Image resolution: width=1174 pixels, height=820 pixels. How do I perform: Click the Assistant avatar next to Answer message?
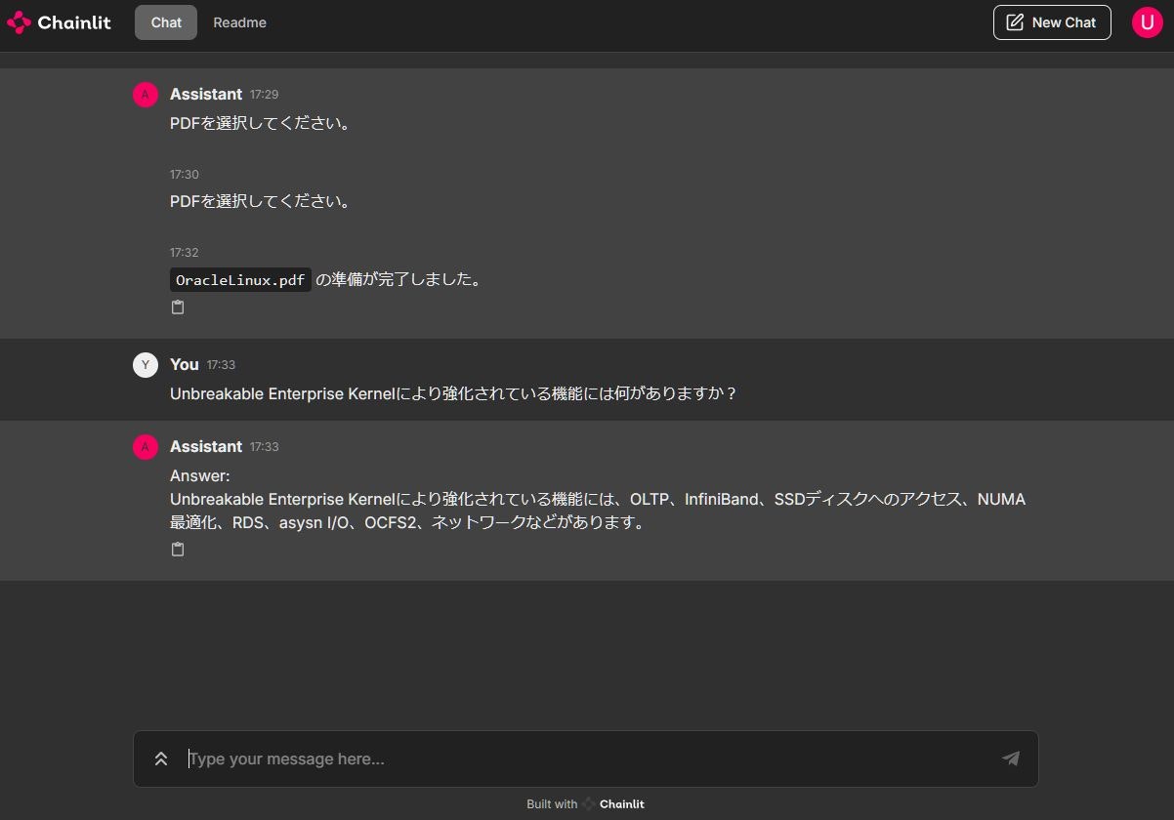pyautogui.click(x=145, y=446)
